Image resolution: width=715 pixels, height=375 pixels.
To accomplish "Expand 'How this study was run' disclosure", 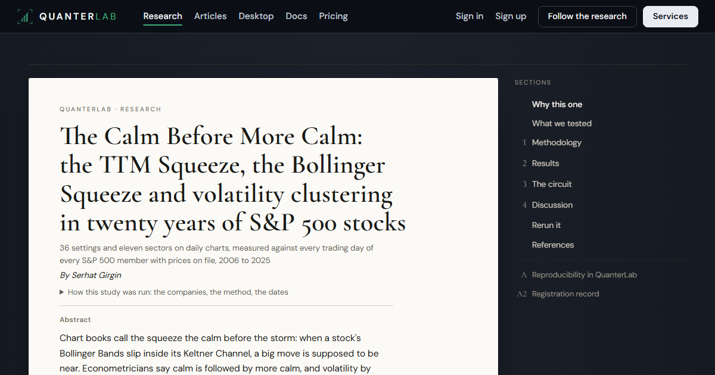I will coord(174,292).
